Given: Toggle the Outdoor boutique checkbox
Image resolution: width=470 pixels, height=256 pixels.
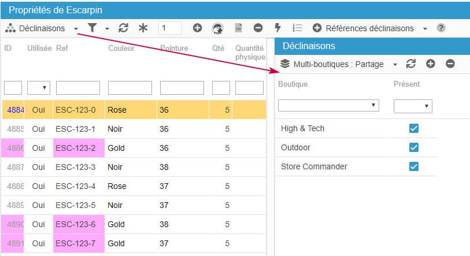Looking at the screenshot, I should coord(413,147).
